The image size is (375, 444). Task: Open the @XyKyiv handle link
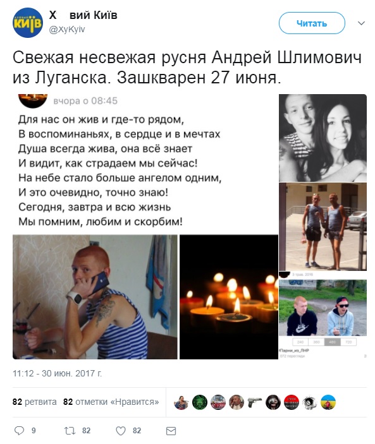[x=67, y=30]
